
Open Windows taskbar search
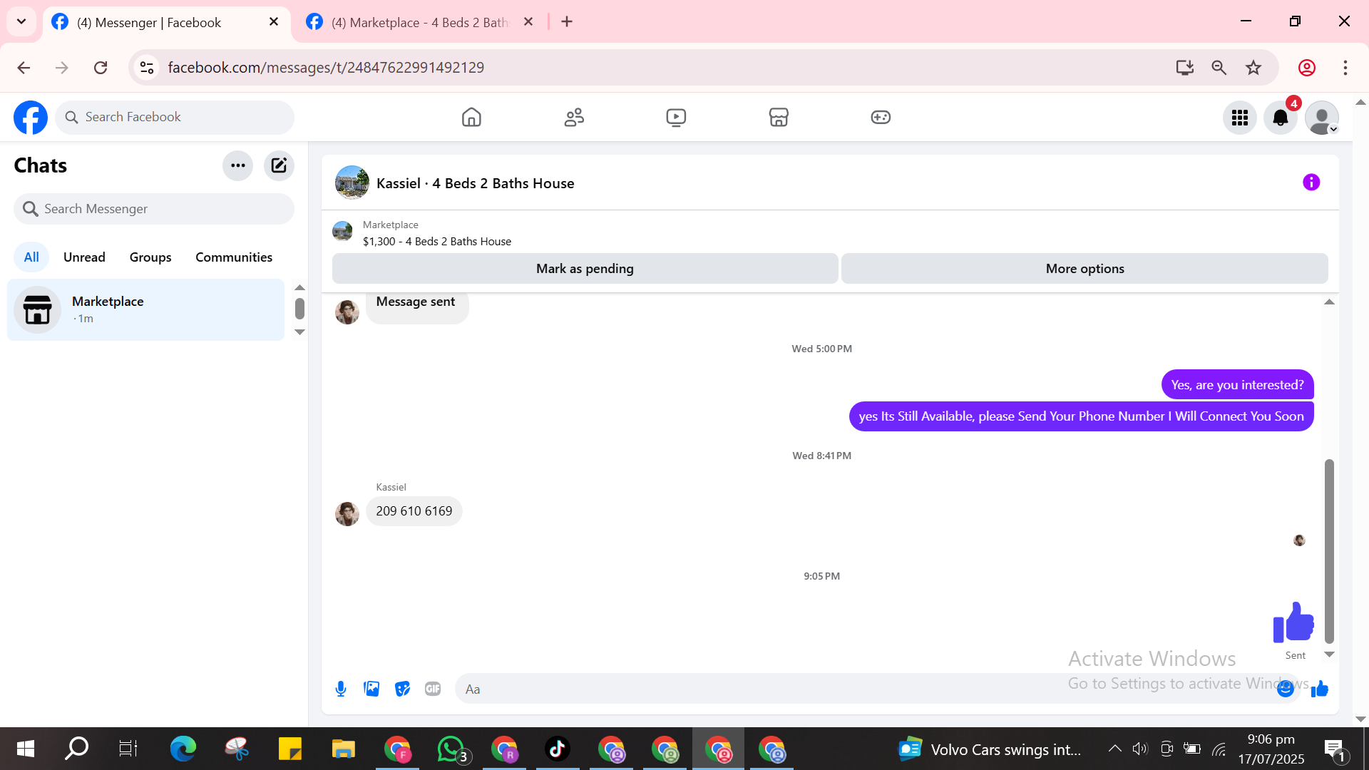76,749
